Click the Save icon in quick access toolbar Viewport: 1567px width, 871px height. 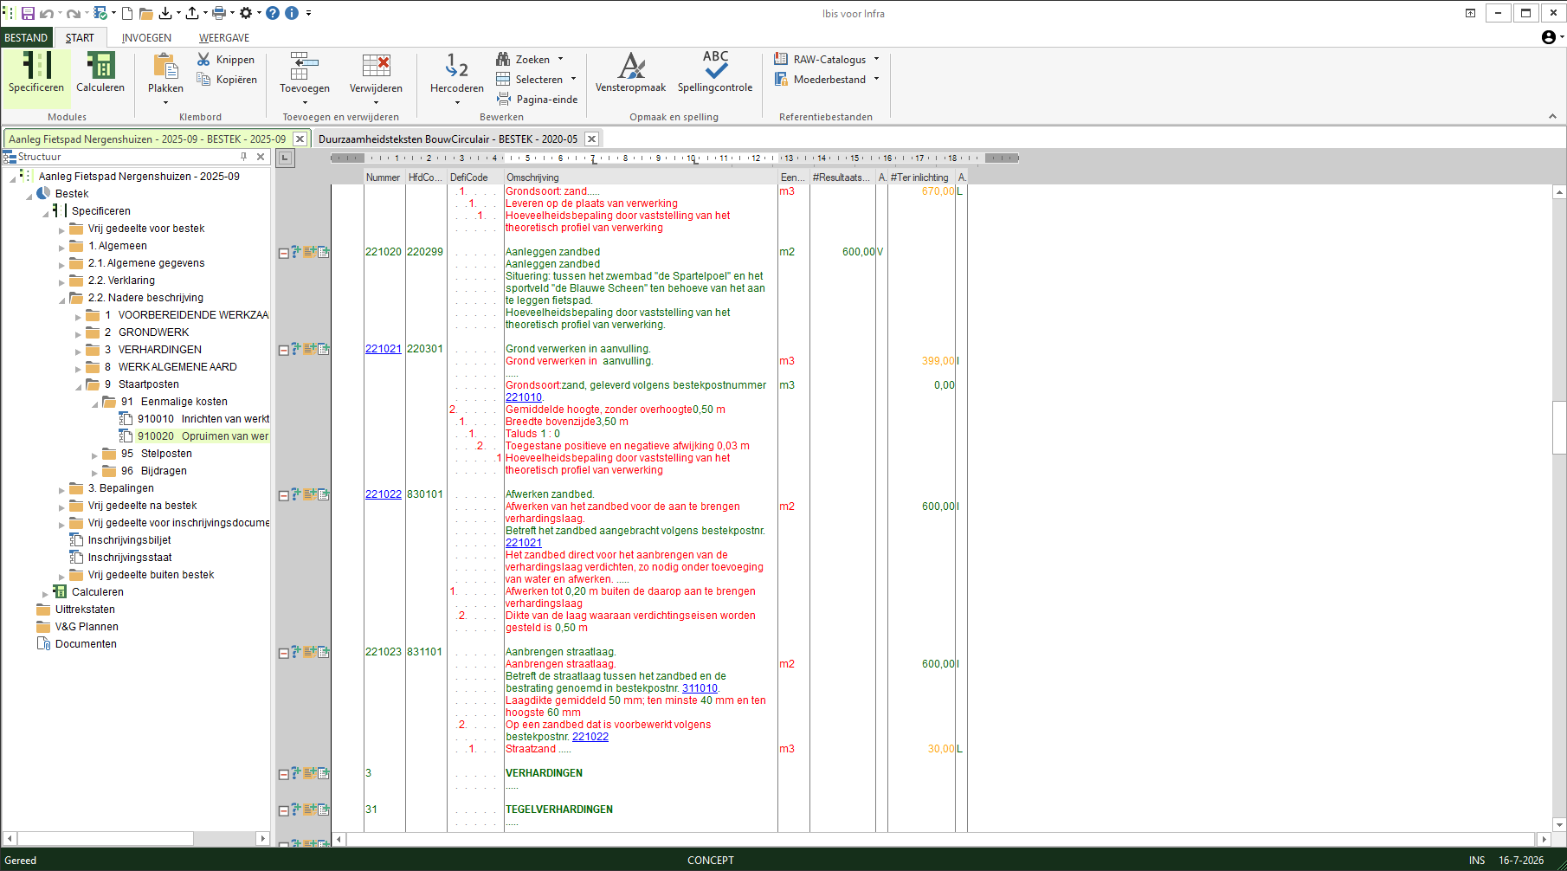tap(28, 13)
